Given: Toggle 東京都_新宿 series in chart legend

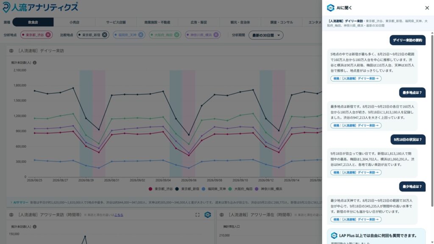Looking at the screenshot, I should click(x=187, y=189).
